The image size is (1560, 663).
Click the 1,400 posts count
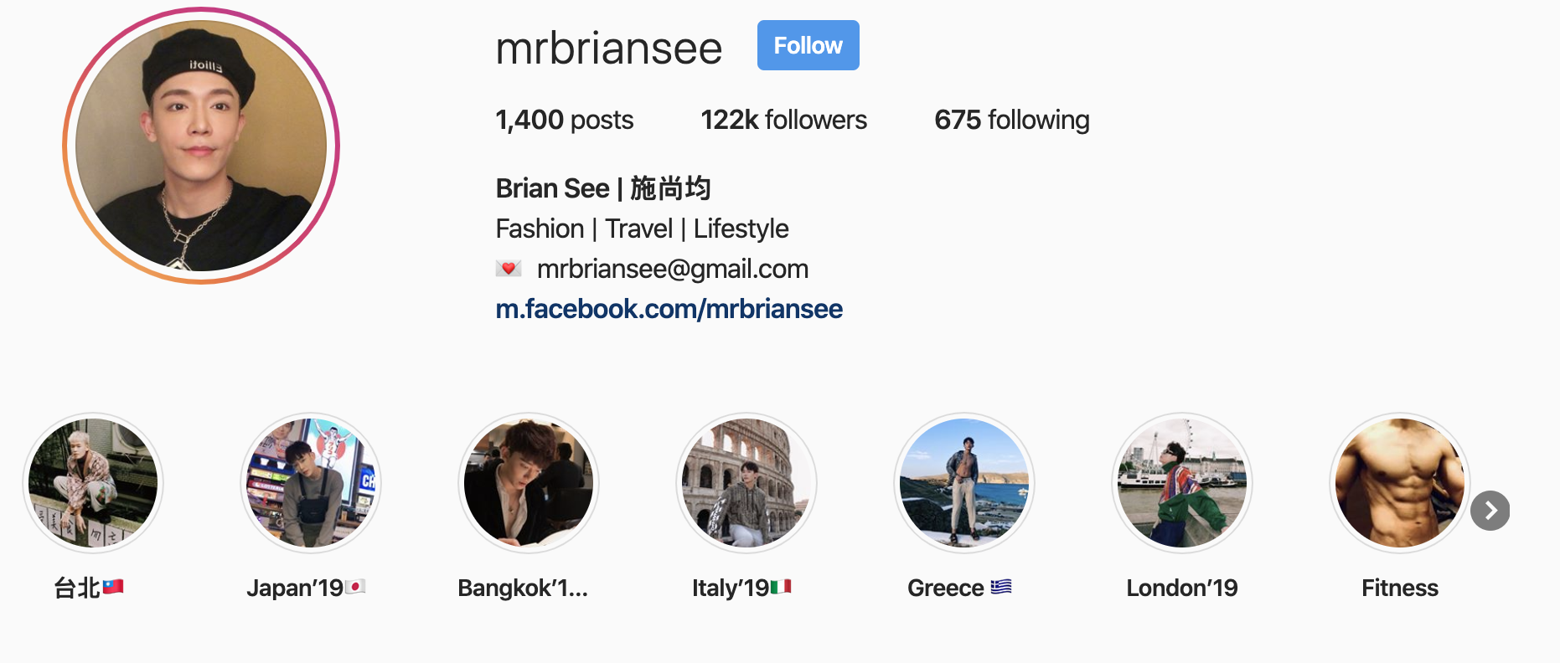[x=565, y=120]
